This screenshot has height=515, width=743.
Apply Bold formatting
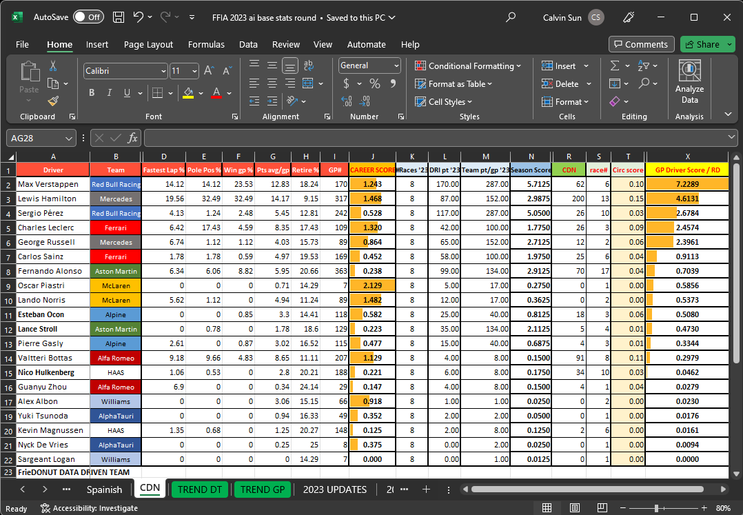(92, 93)
